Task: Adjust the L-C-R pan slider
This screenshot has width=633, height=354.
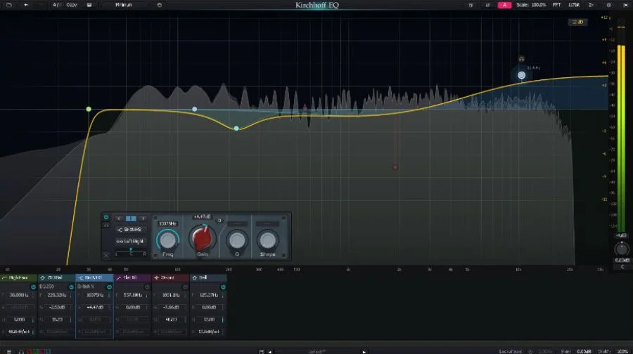Action: pos(130,253)
